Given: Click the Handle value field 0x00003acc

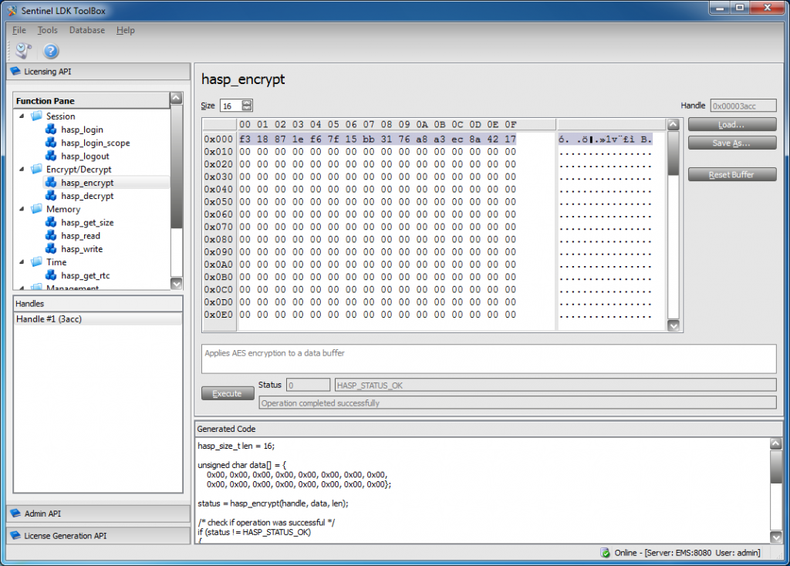Looking at the screenshot, I should click(743, 106).
